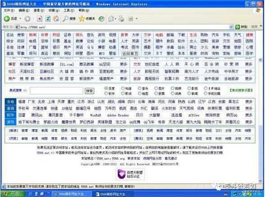Viewport: 265px width, 197px height.
Task: Click the 集成搜索 text input field
Action: pos(56,91)
